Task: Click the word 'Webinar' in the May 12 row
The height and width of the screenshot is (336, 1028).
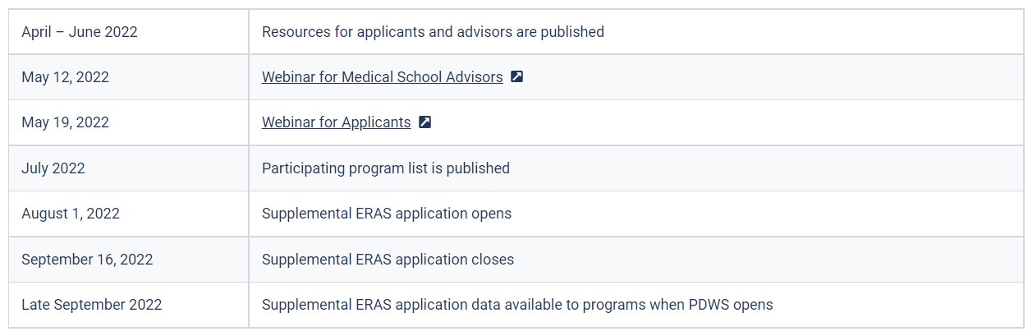Action: 288,77
